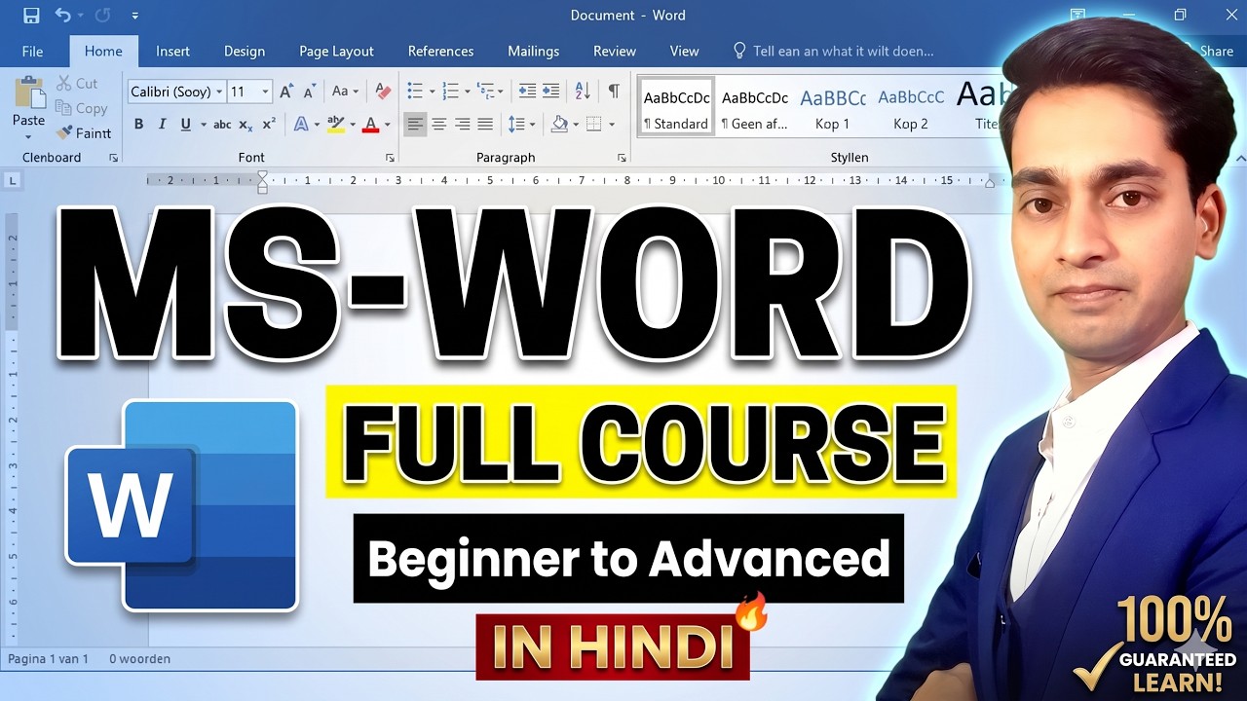1247x701 pixels.
Task: Click the Borders icon
Action: click(593, 124)
